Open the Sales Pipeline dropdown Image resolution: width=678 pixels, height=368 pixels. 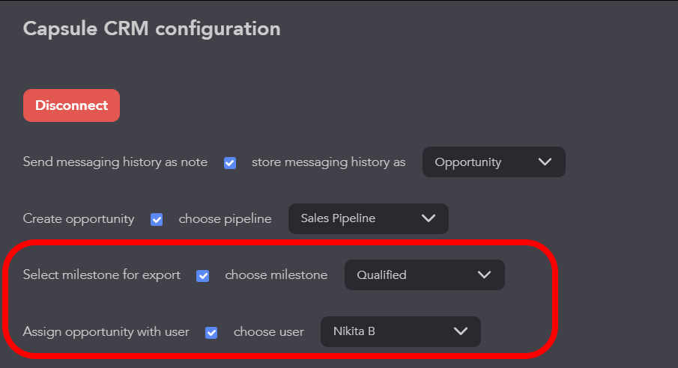click(x=368, y=218)
